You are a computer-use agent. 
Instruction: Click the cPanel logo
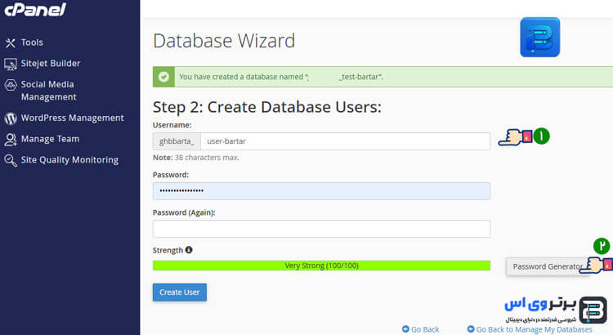coord(34,11)
